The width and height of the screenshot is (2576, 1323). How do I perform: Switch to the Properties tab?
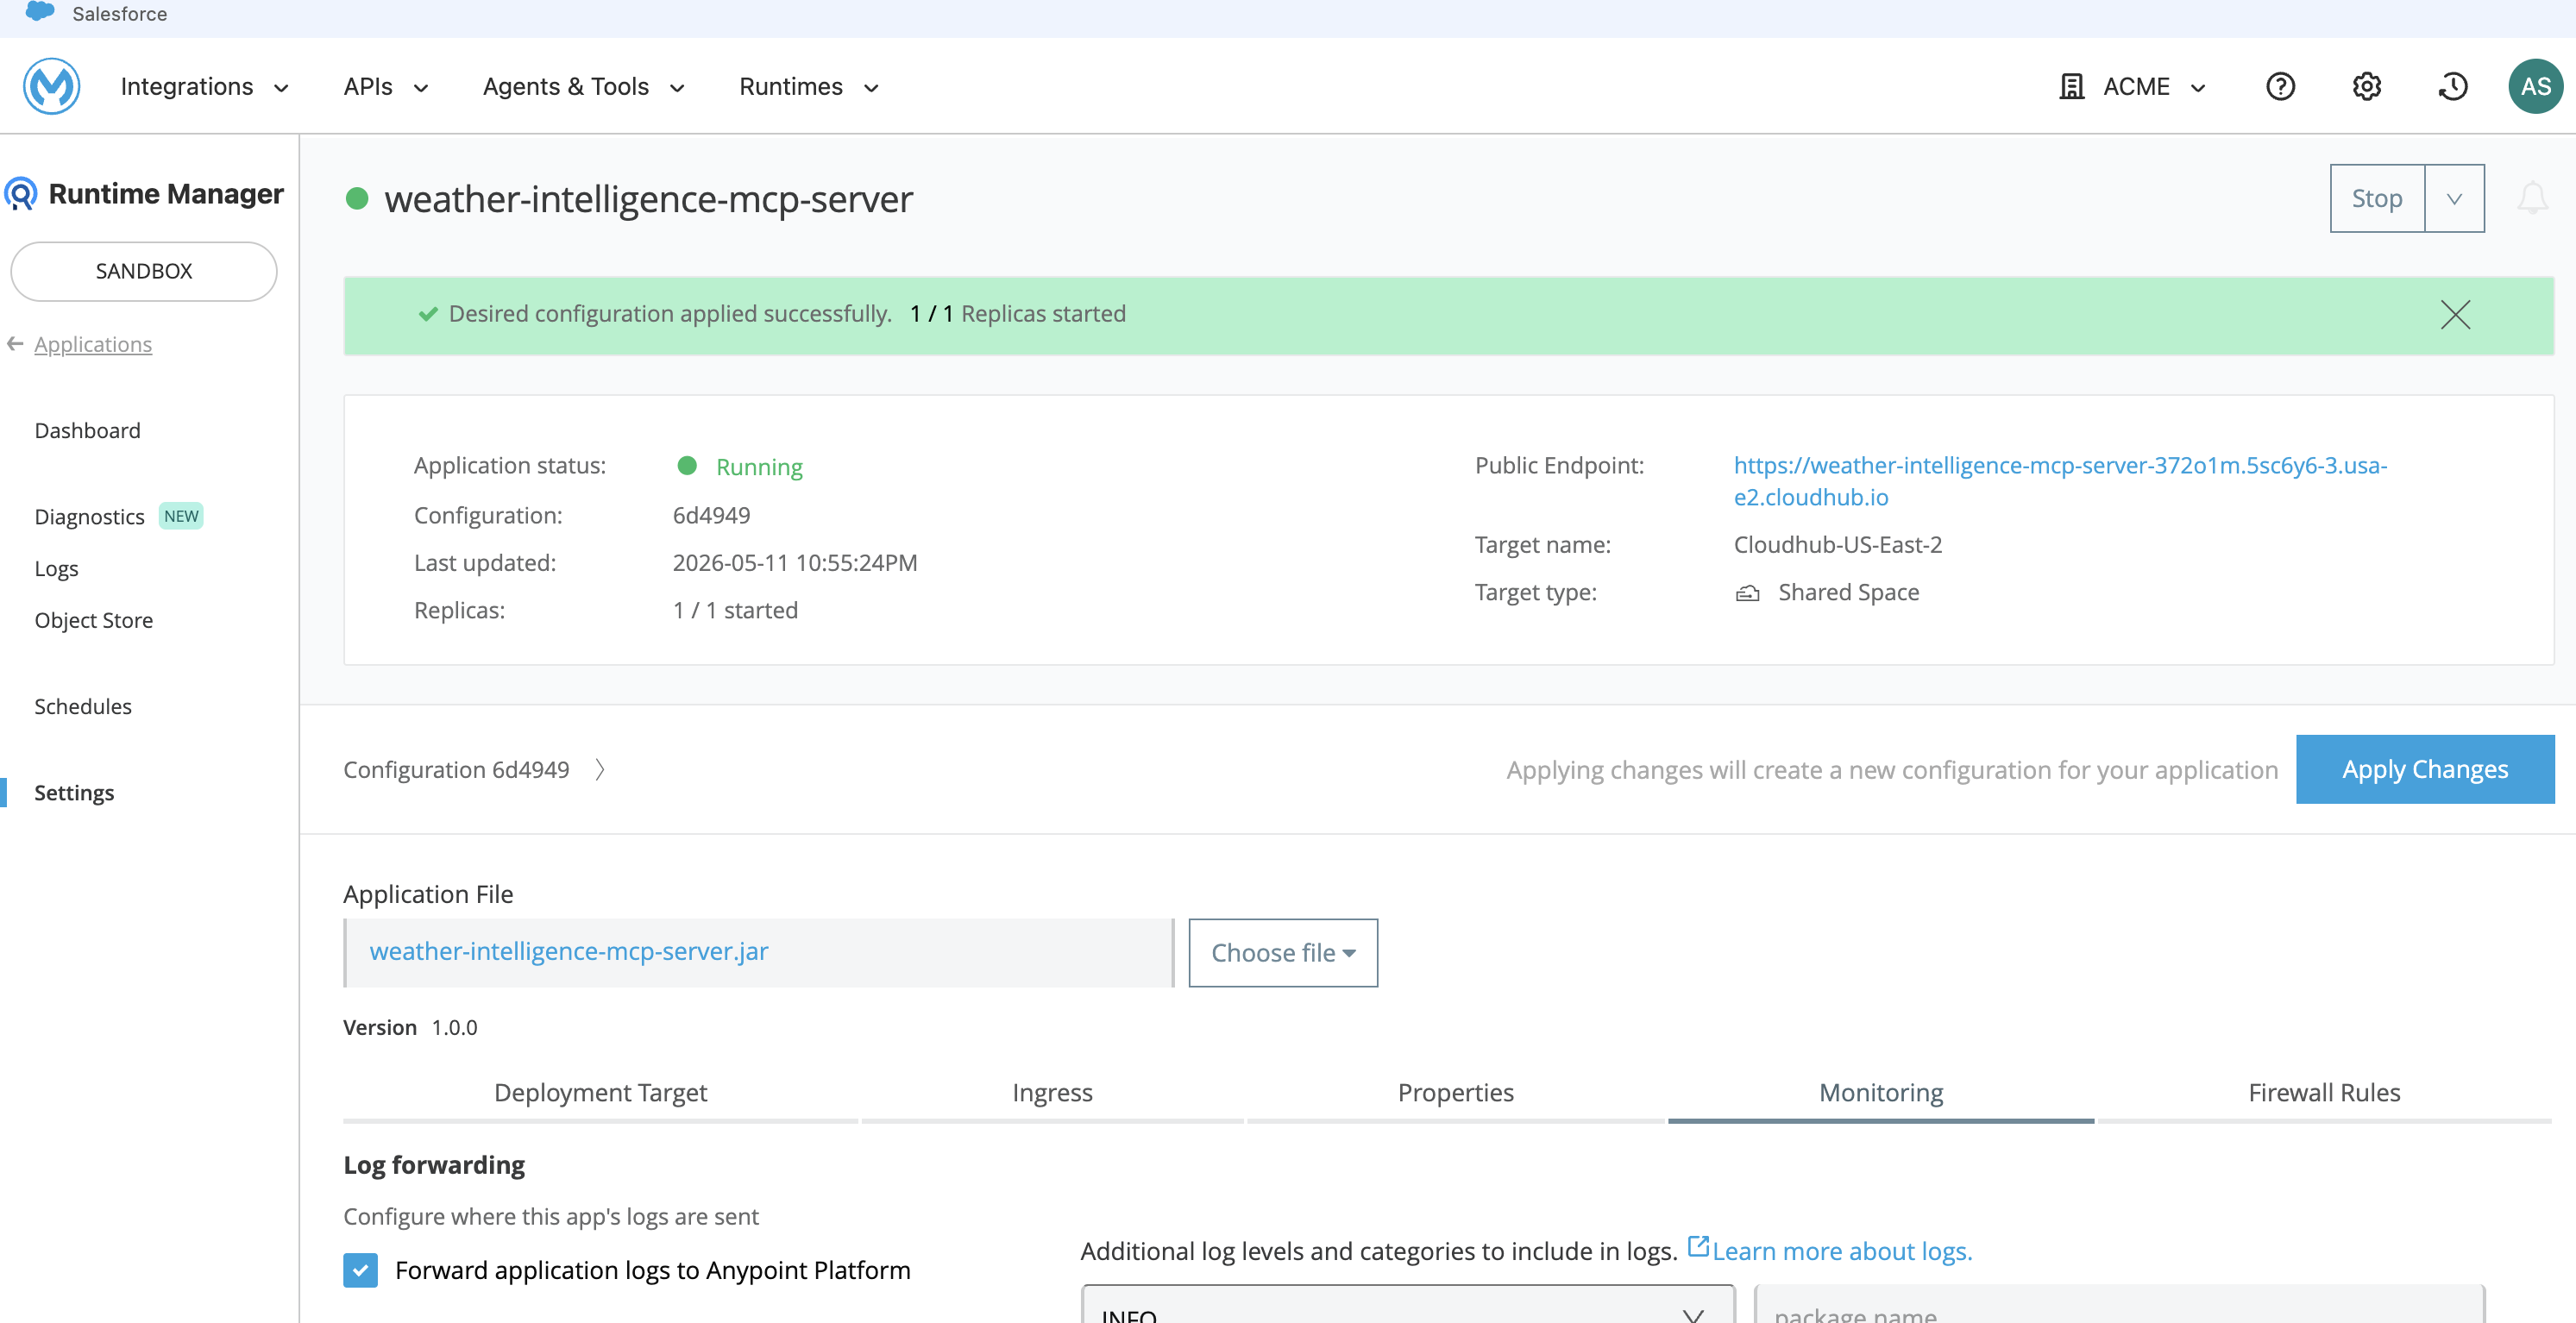pyautogui.click(x=1455, y=1093)
